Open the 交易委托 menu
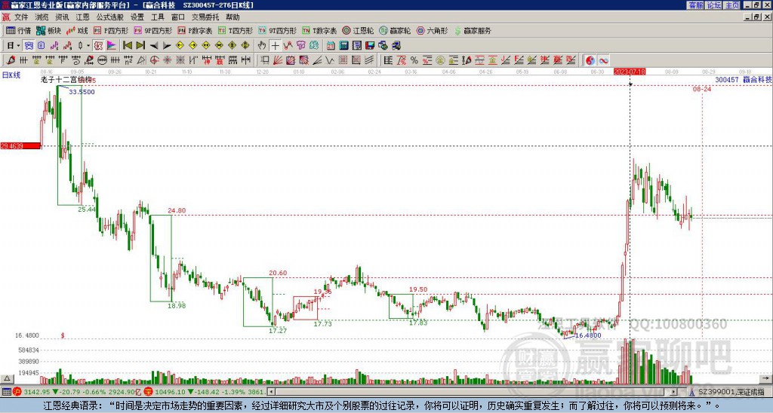The height and width of the screenshot is (413, 773). [x=205, y=17]
